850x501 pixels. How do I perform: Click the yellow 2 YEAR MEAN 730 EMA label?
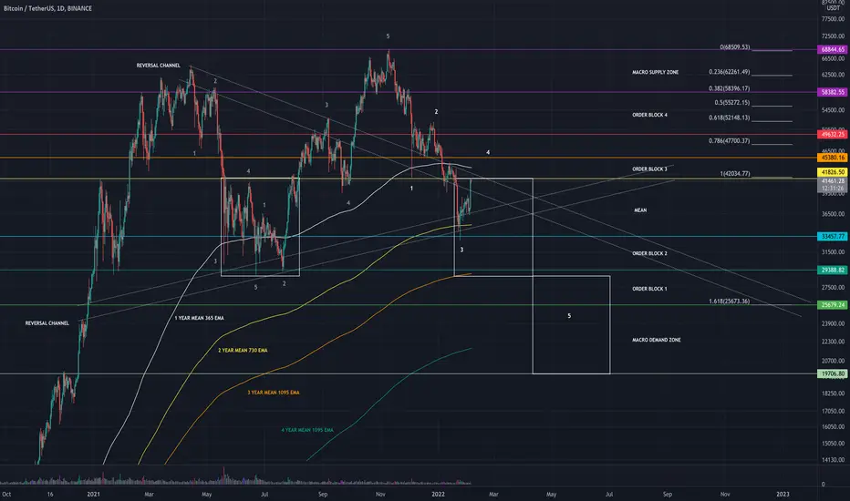point(243,351)
